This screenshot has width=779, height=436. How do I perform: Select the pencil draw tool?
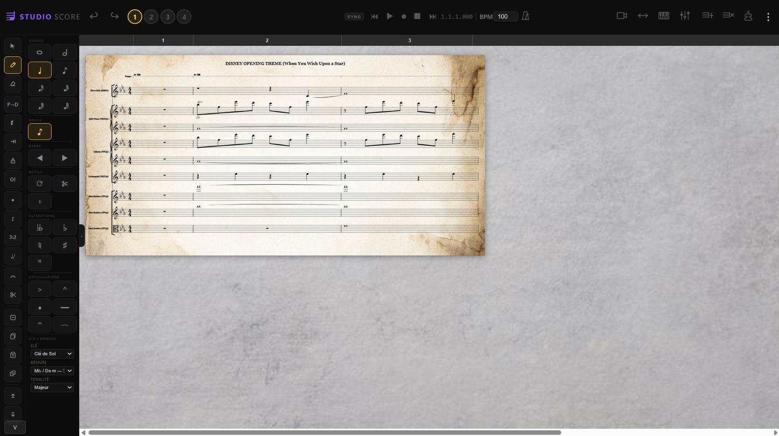[x=13, y=65]
